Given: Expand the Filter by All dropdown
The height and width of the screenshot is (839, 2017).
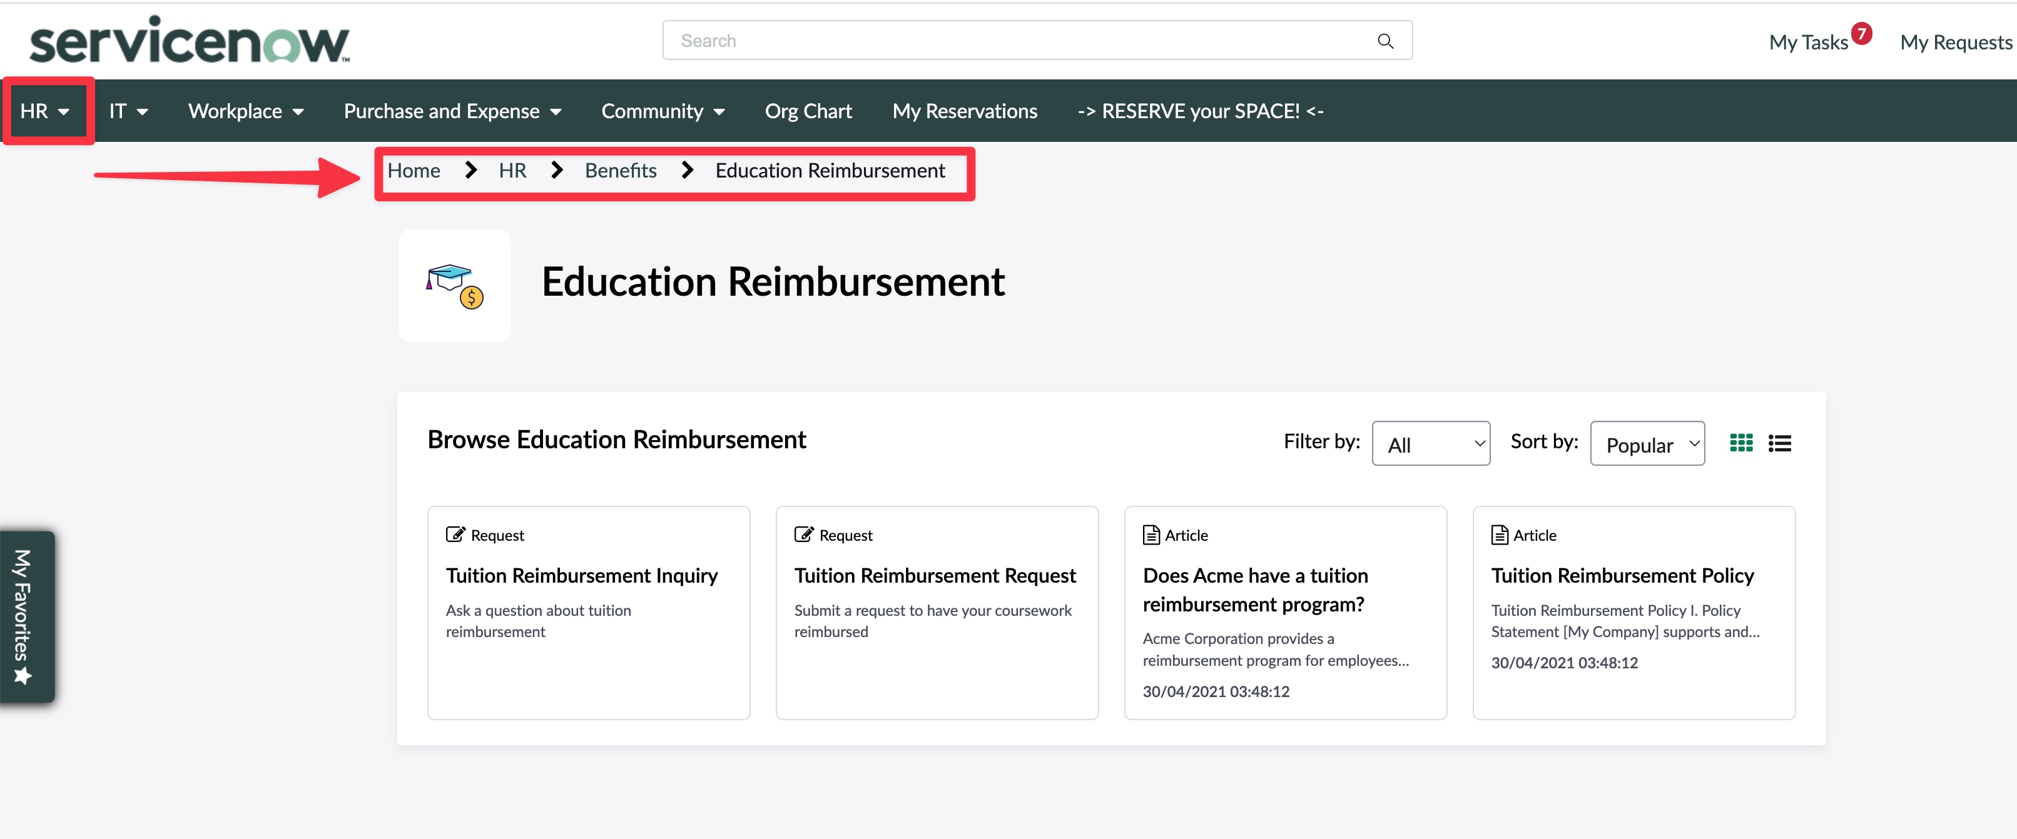Looking at the screenshot, I should coord(1431,443).
